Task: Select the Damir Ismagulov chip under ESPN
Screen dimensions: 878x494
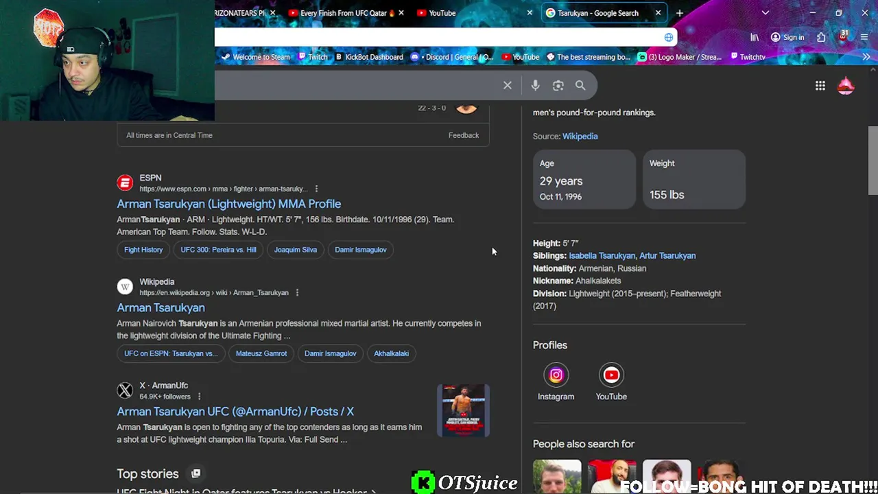Action: pyautogui.click(x=361, y=250)
